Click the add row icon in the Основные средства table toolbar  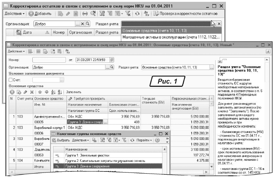tap(12, 92)
